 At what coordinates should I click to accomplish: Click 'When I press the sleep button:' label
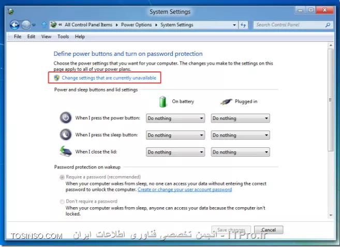(x=107, y=135)
